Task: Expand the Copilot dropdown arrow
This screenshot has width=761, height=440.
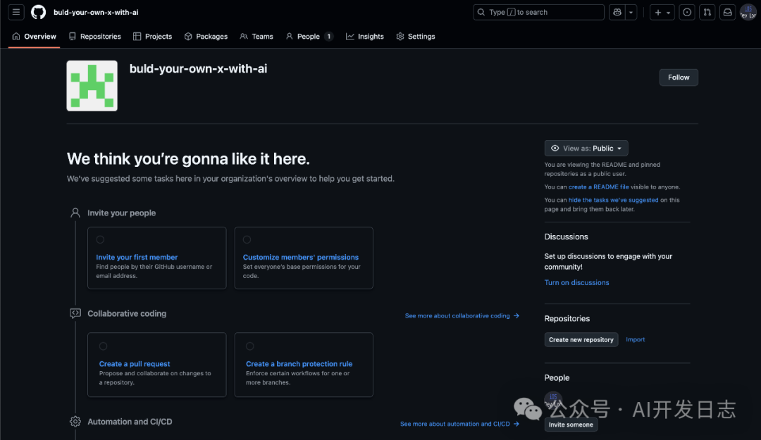Action: click(x=631, y=12)
